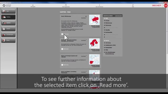Image resolution: width=168 pixels, height=94 pixels.
Task: Click 'Karte von Portugal, Spanien und Gibraltar' title
Action: click(69, 56)
